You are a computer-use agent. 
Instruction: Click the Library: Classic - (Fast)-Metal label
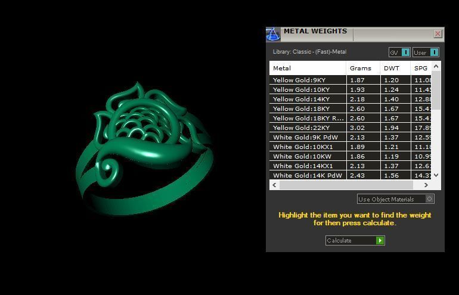[309, 52]
